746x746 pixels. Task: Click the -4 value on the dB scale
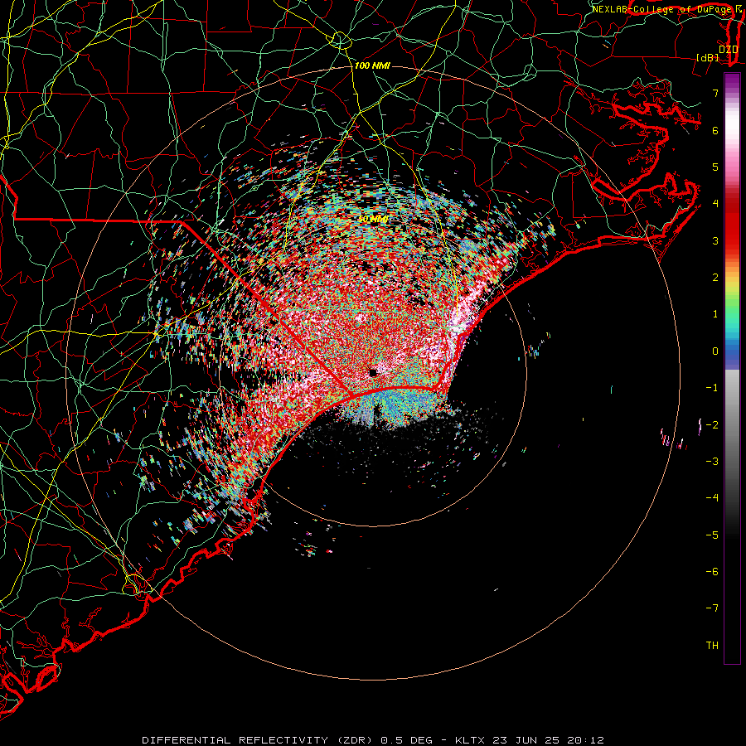pyautogui.click(x=712, y=498)
